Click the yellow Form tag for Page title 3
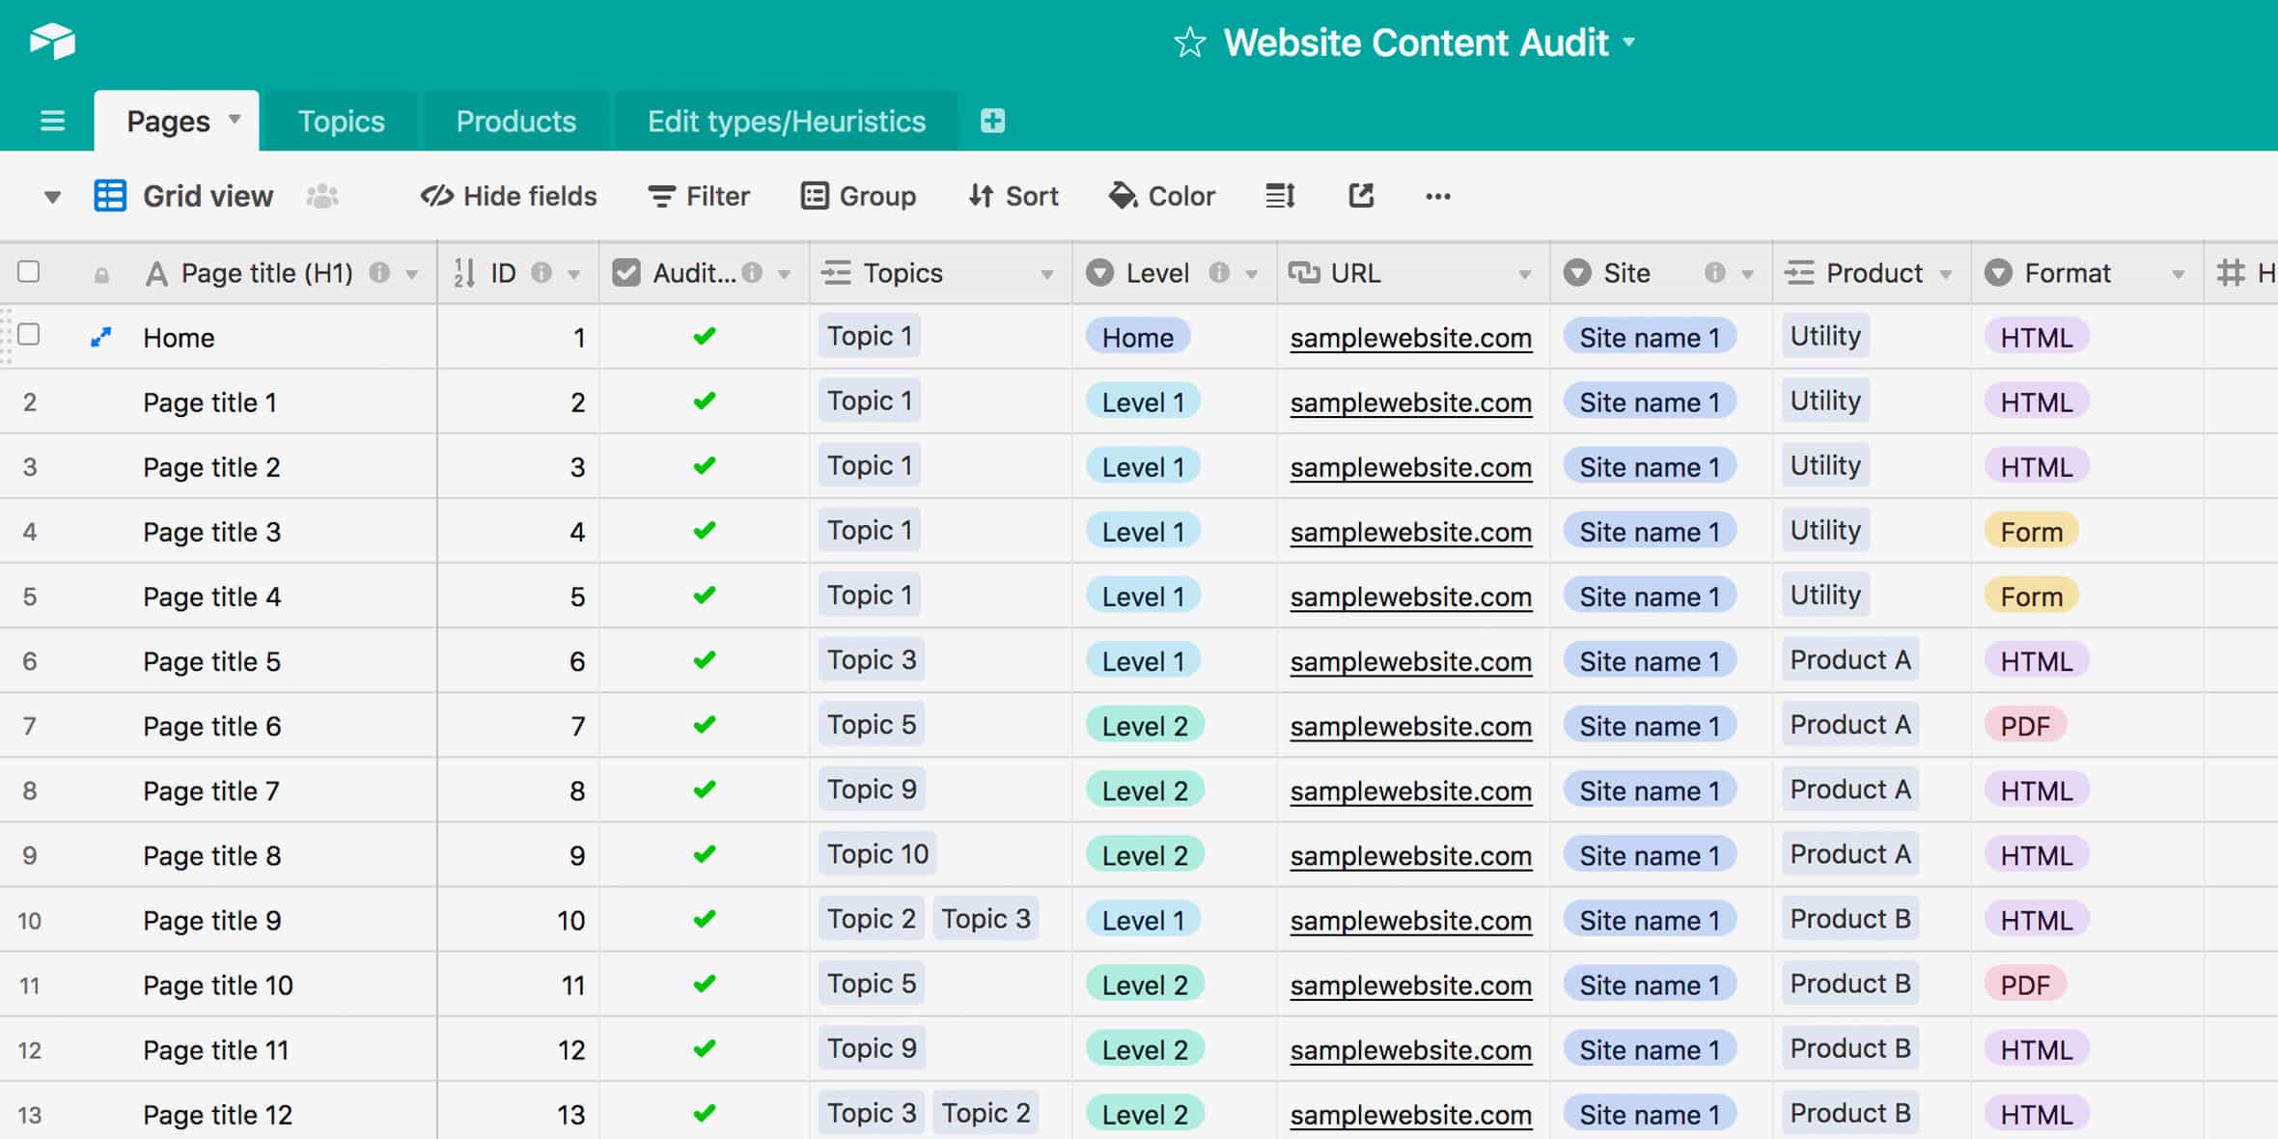 2031,531
